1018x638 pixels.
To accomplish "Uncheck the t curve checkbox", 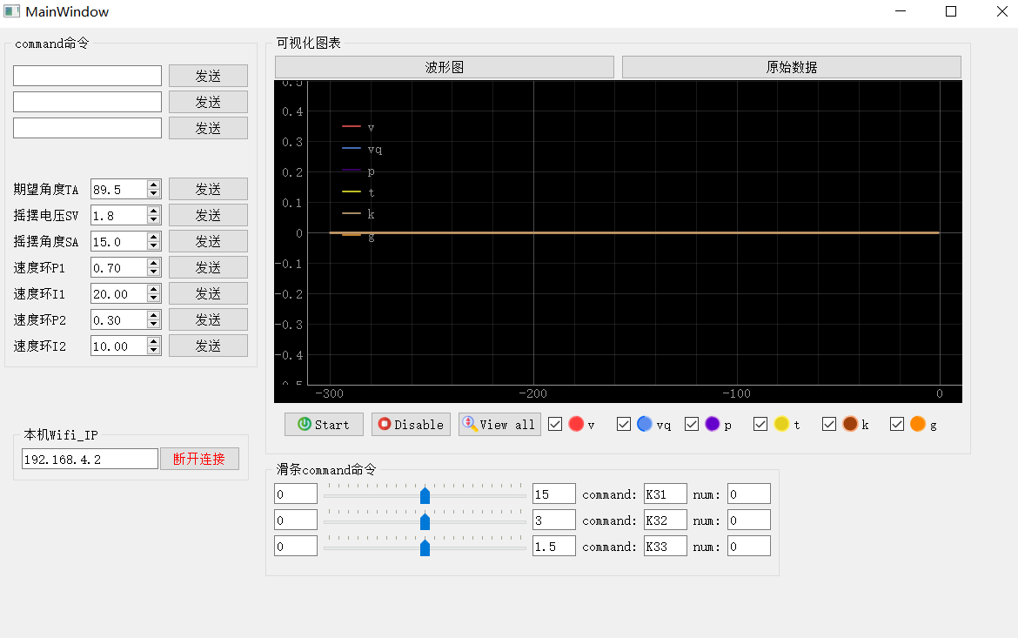I will [x=760, y=424].
